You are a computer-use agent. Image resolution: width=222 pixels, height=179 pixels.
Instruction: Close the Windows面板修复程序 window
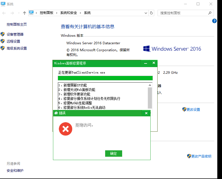pos(154,63)
